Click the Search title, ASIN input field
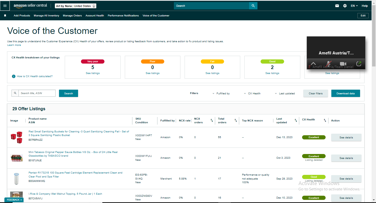 pyautogui.click(x=37, y=93)
